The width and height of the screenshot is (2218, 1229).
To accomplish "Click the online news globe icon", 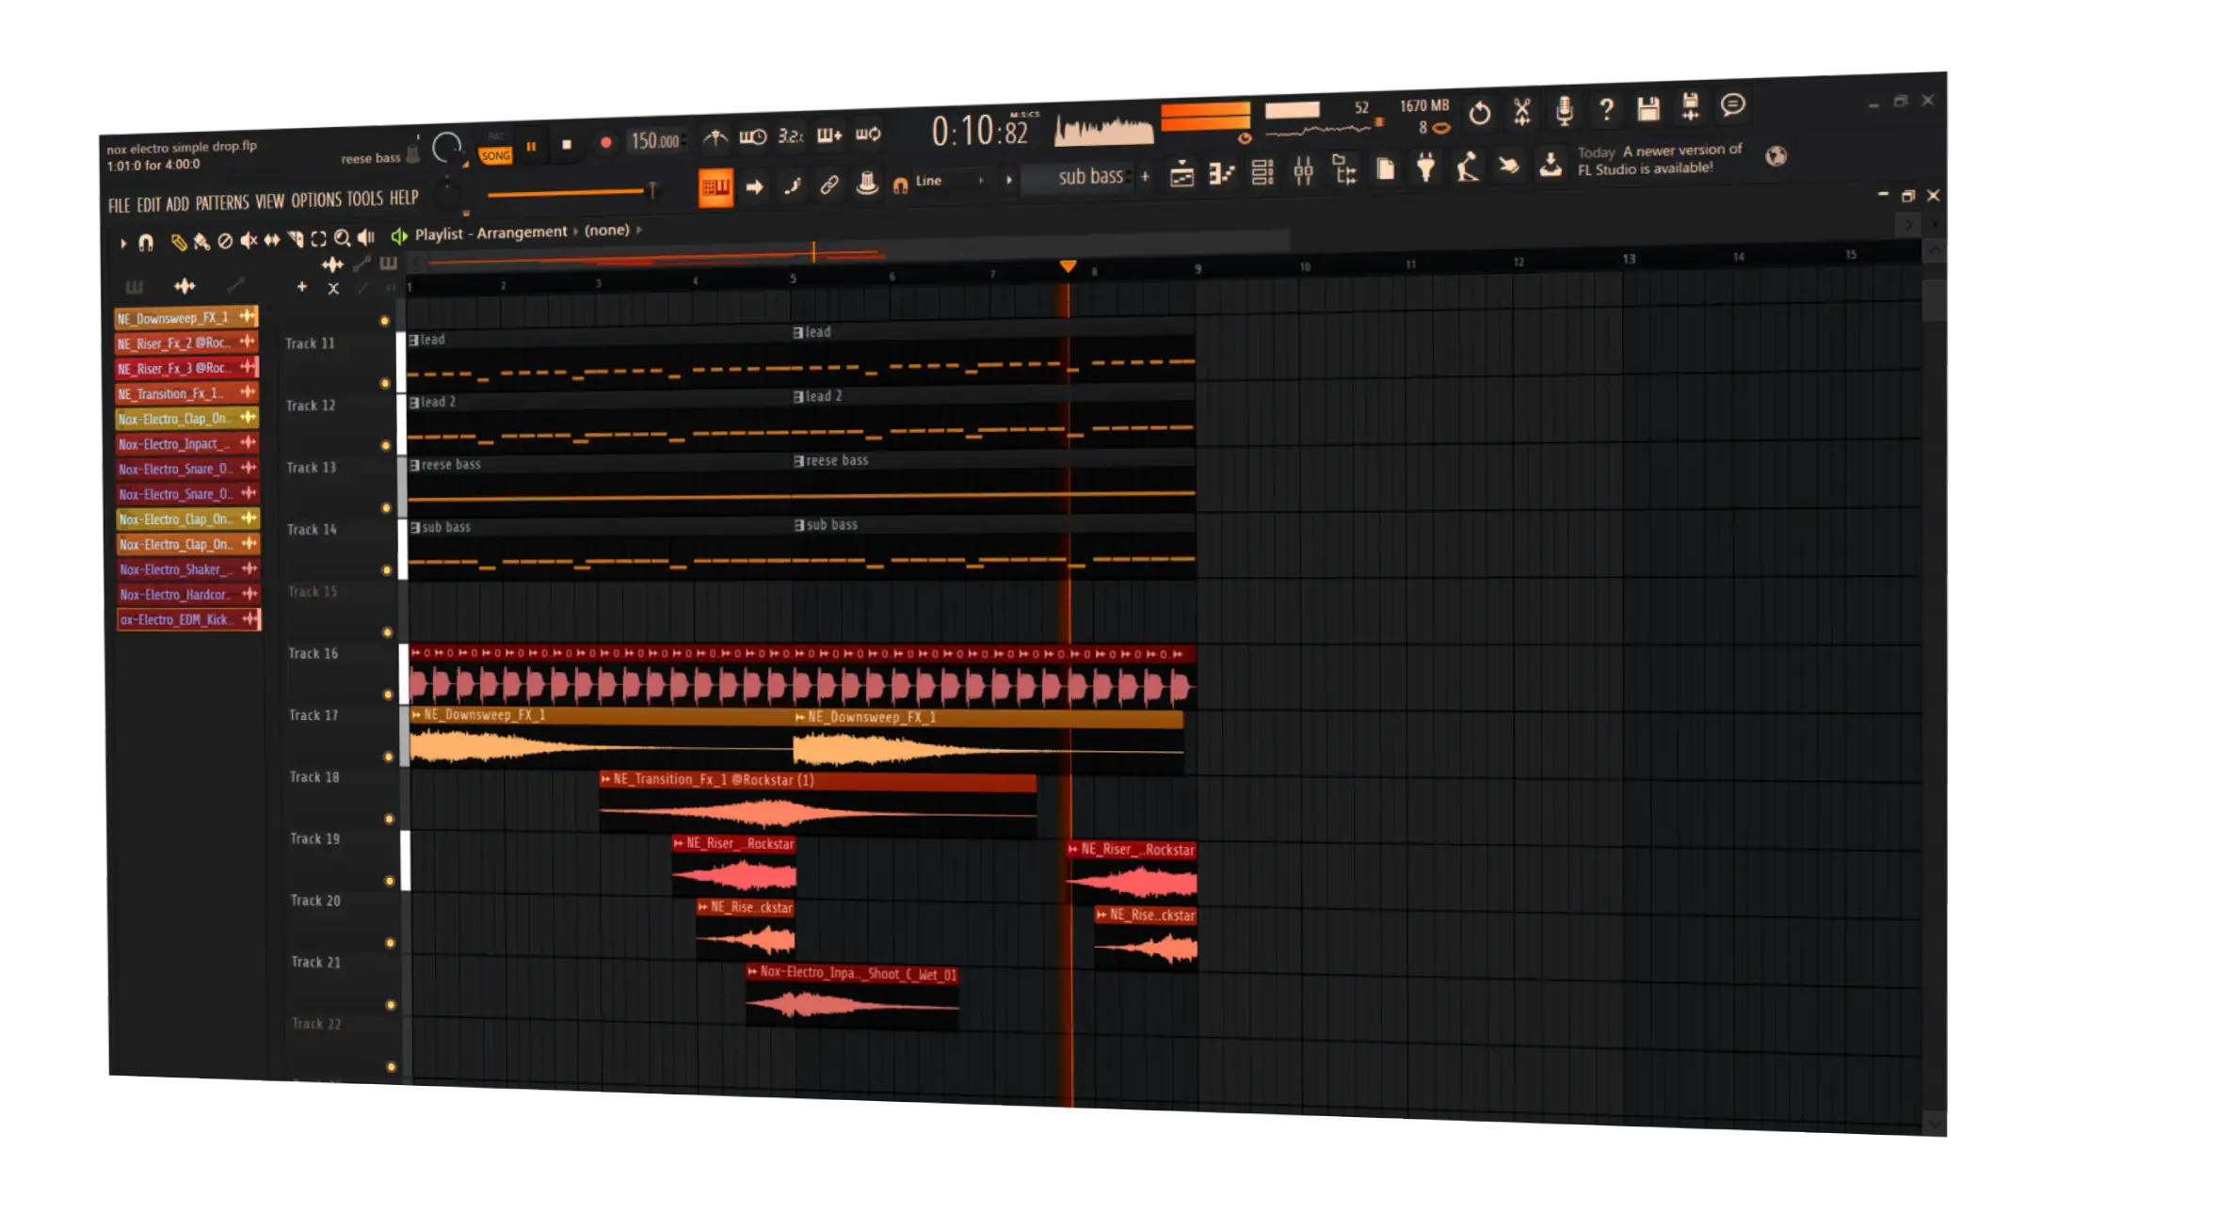I will (1776, 156).
